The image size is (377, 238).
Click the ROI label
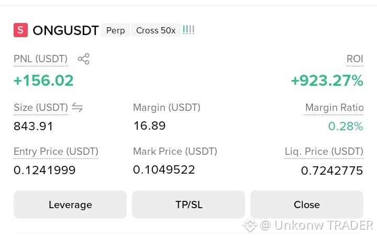click(355, 59)
